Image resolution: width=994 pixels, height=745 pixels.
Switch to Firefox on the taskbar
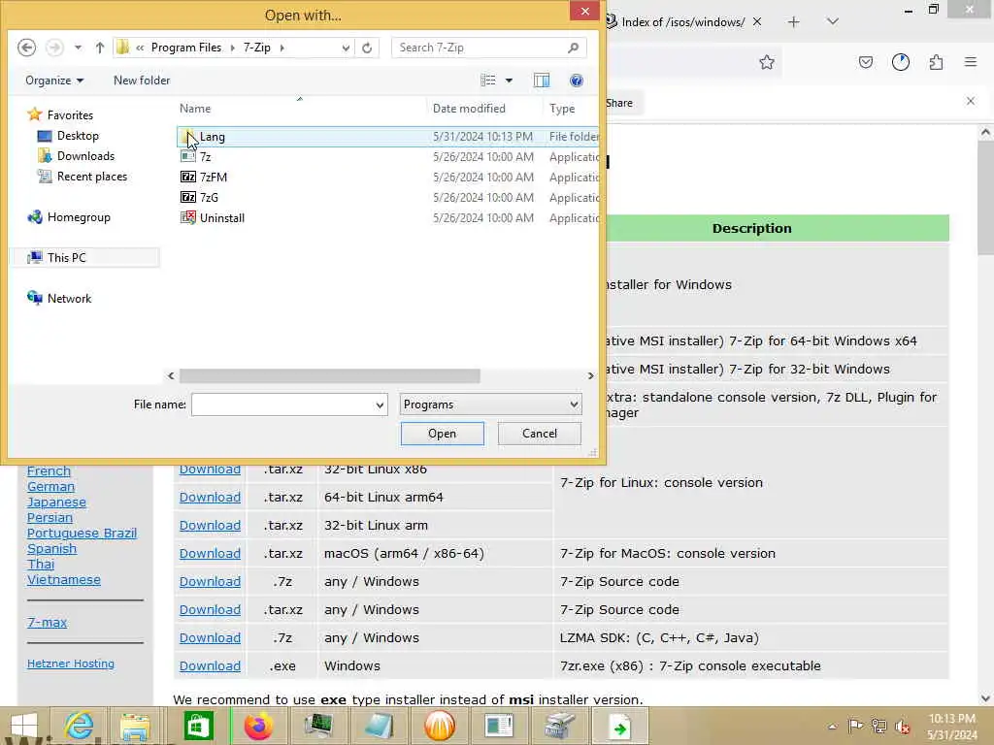point(258,726)
